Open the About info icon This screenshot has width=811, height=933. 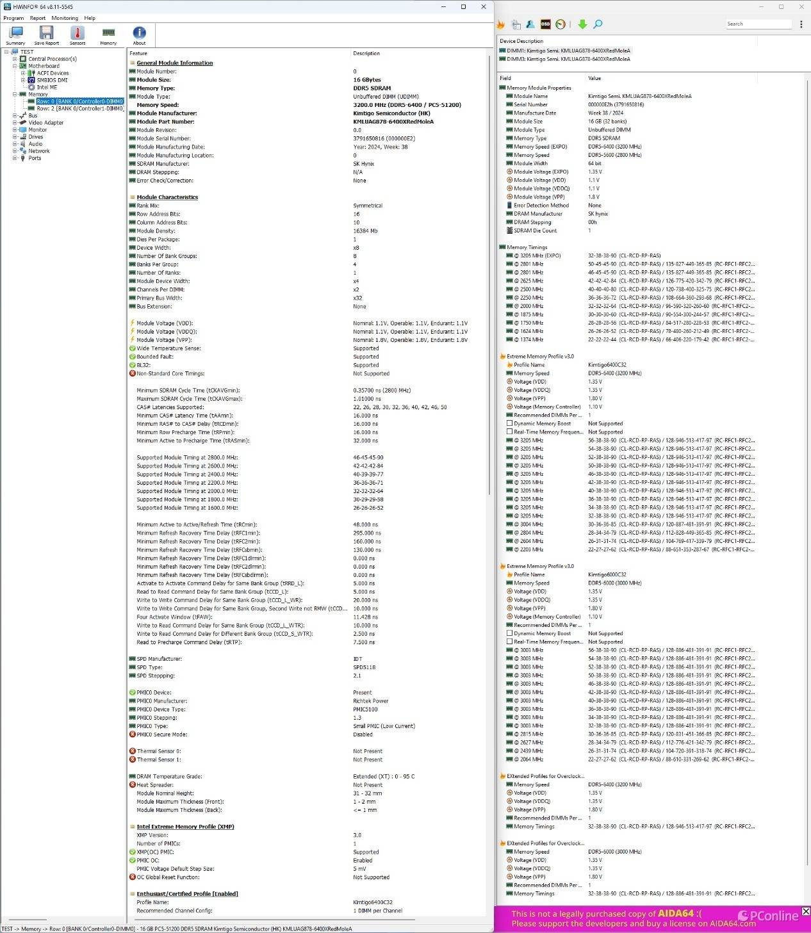[x=139, y=35]
